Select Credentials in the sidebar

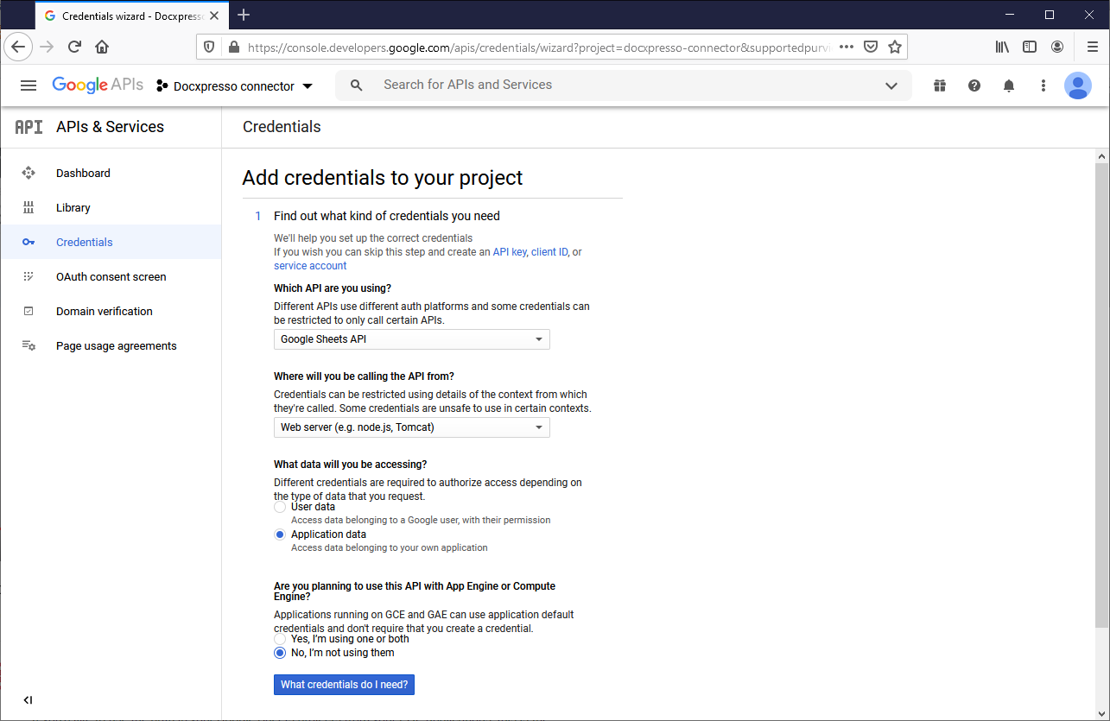(111, 242)
